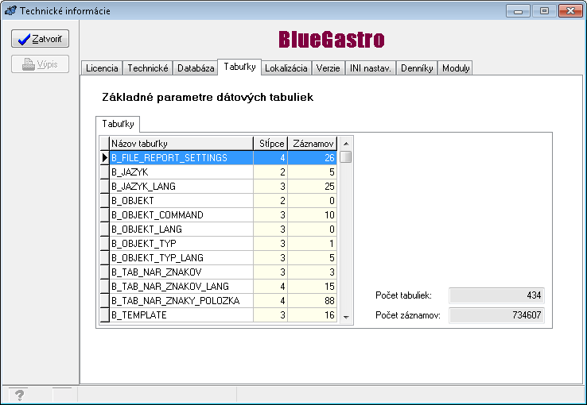
Task: Click the Počet záznamov field showing 734607
Action: click(496, 315)
